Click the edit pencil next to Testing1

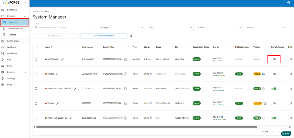58,103
